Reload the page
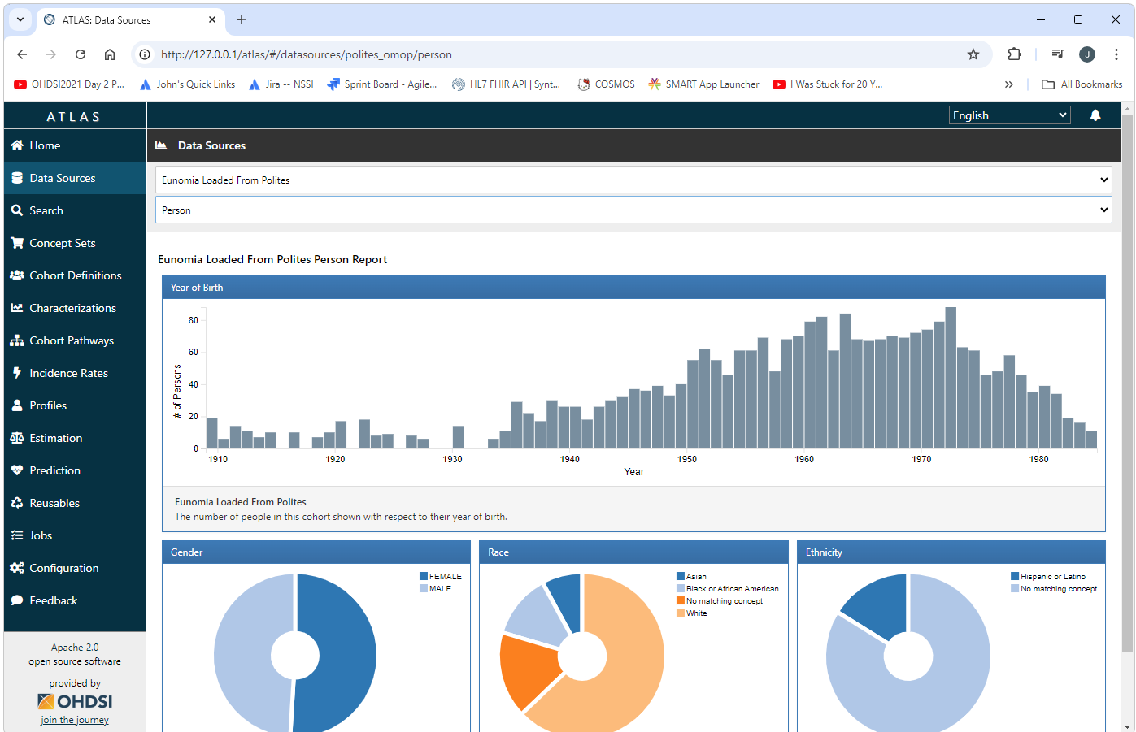This screenshot has height=732, width=1136. point(81,54)
